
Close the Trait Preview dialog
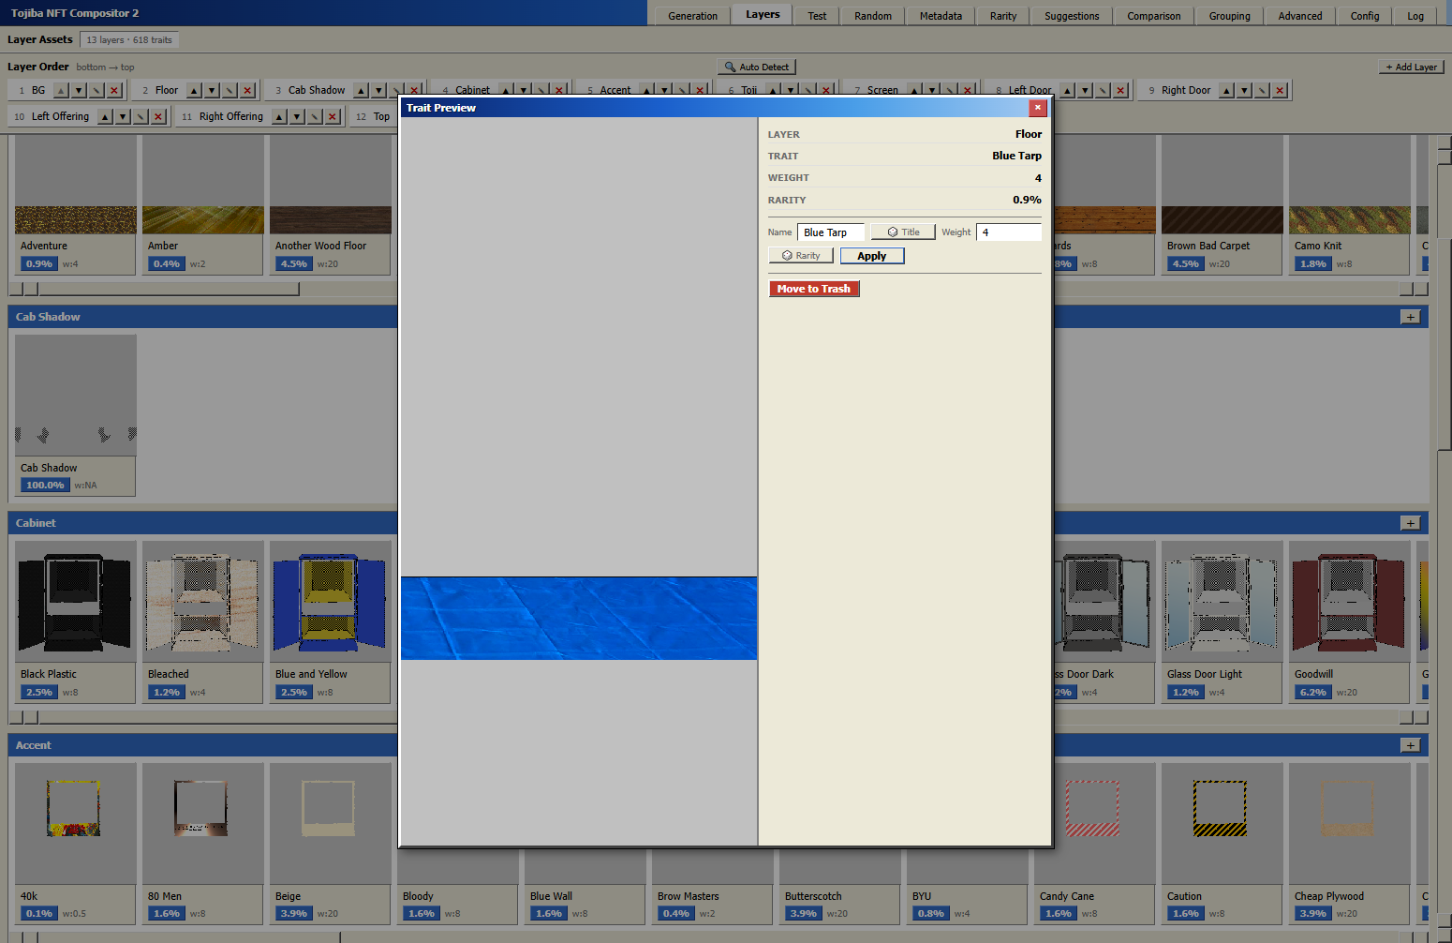click(x=1037, y=108)
